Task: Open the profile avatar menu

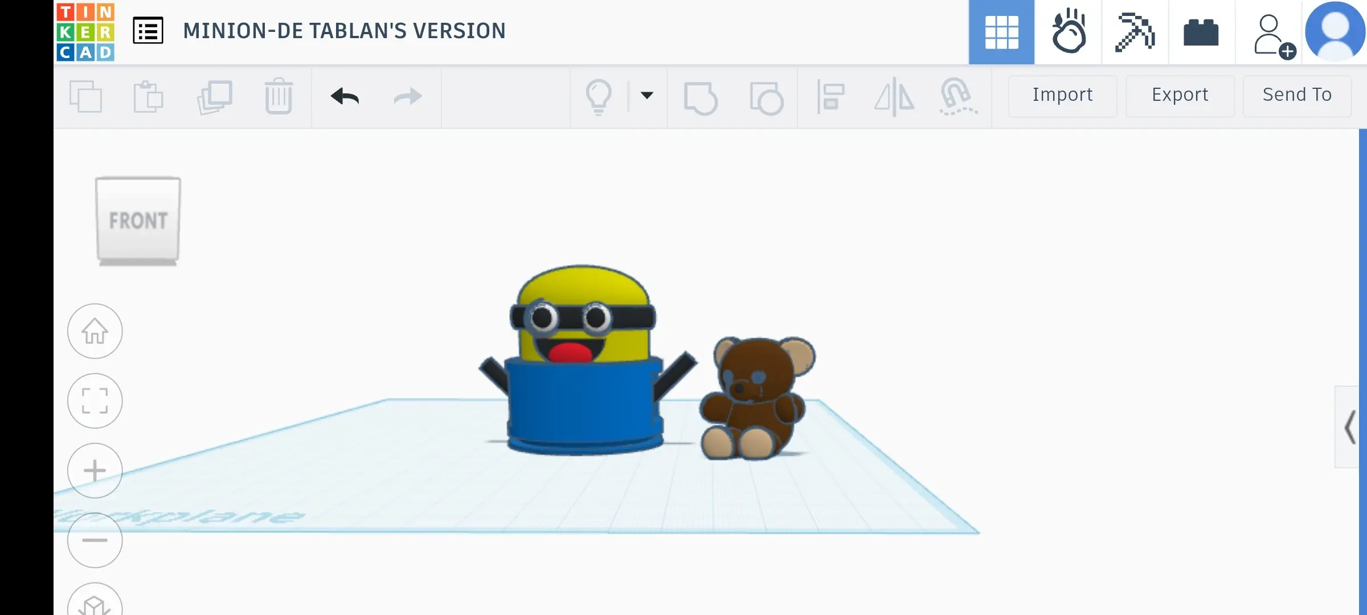Action: [1335, 32]
